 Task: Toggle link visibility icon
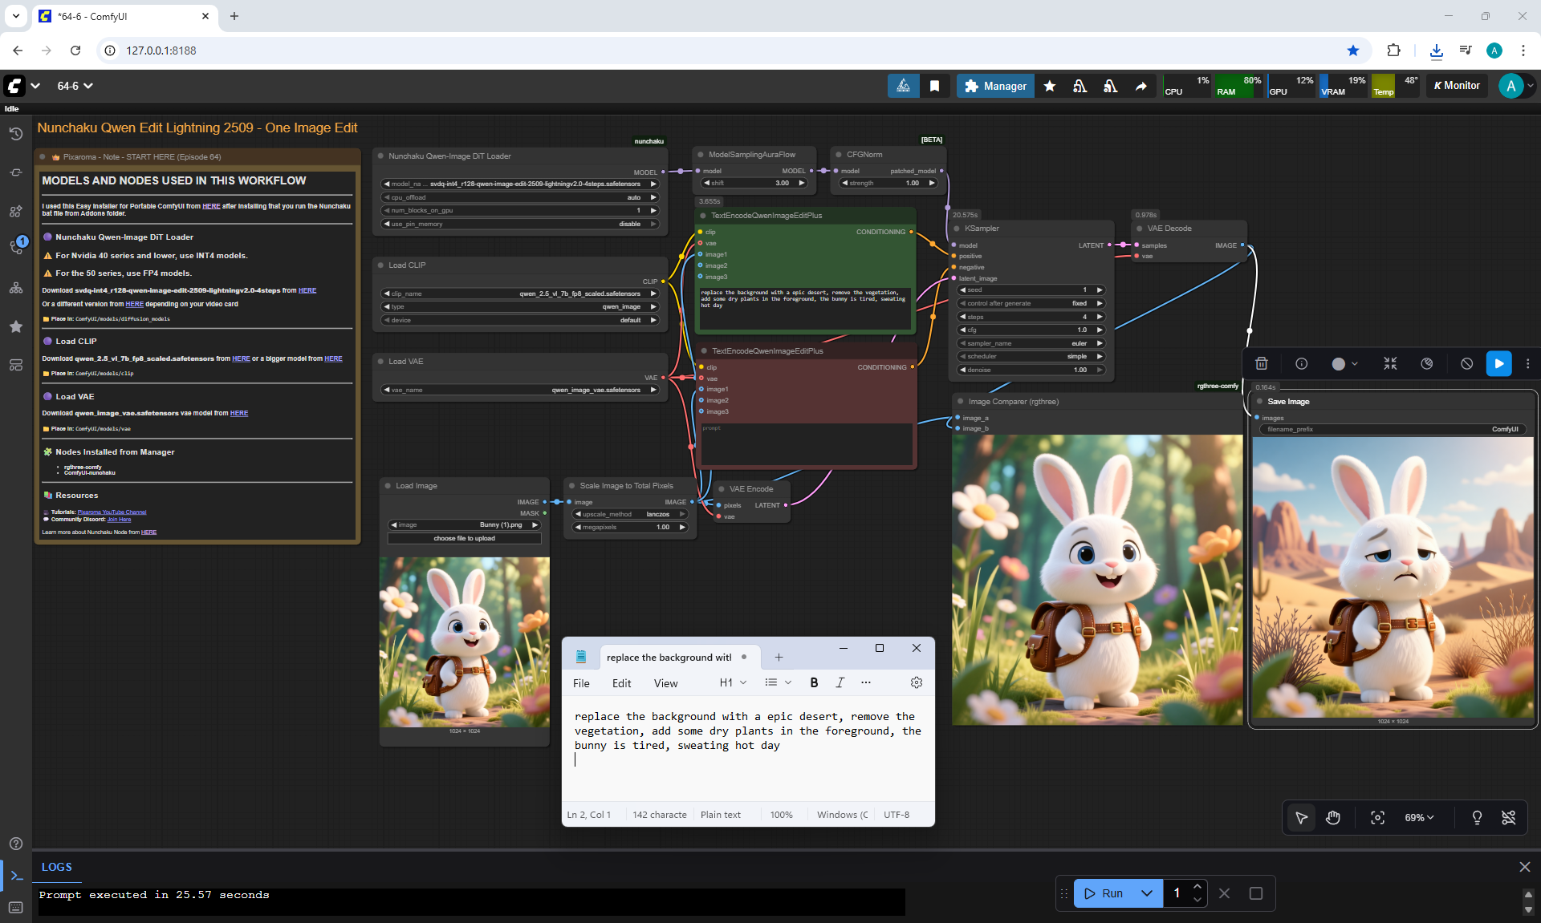tap(1509, 818)
